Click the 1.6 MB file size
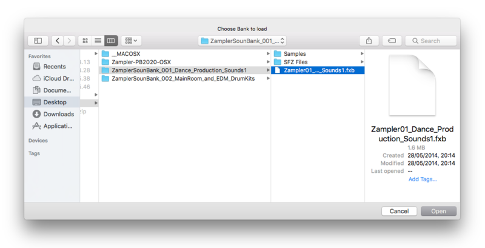The image size is (485, 248). coord(416,148)
